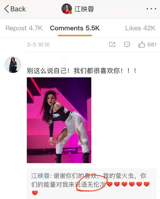Image resolution: width=160 pixels, height=199 pixels.
Task: Tap the verified badge on header avatar
Action: 70,12
